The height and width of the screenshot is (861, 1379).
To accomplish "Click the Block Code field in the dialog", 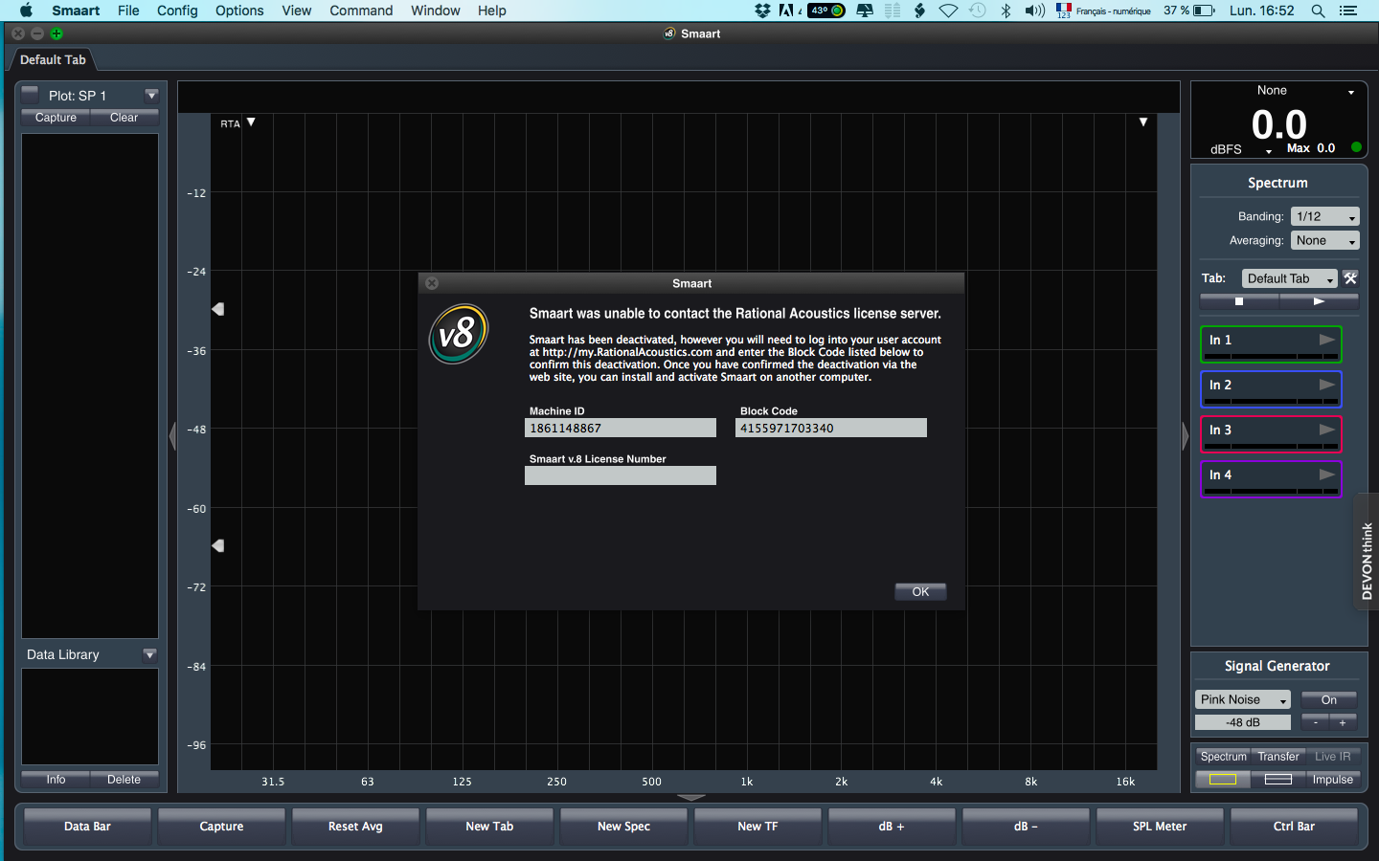I will (x=830, y=428).
